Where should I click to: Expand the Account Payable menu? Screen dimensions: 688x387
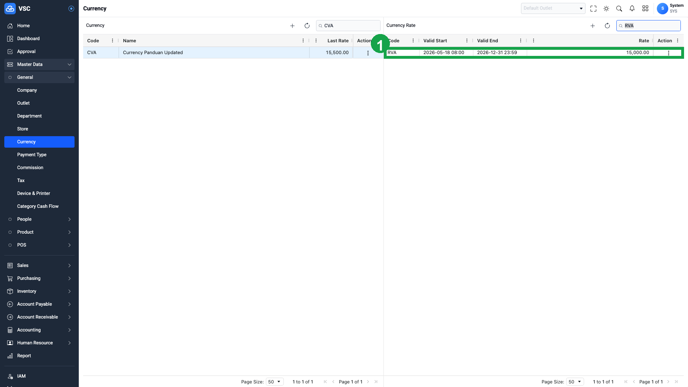pos(39,304)
